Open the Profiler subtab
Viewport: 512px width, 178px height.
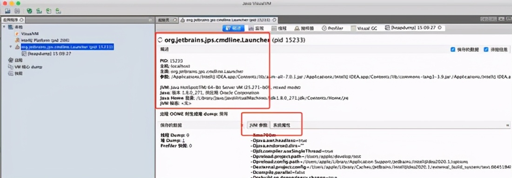pyautogui.click(x=333, y=28)
